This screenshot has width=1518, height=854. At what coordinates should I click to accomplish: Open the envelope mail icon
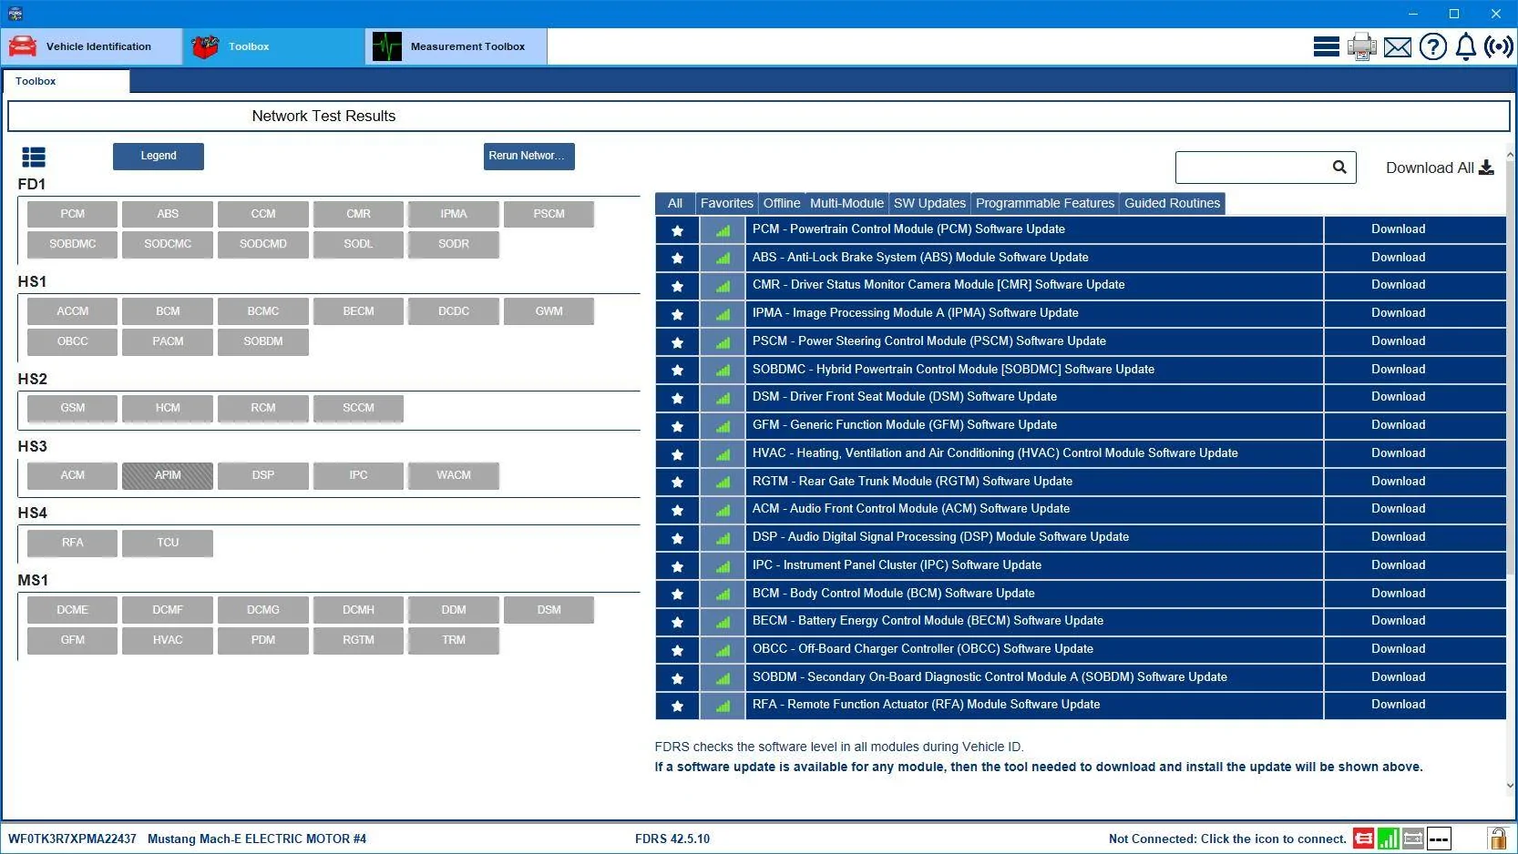click(1398, 46)
